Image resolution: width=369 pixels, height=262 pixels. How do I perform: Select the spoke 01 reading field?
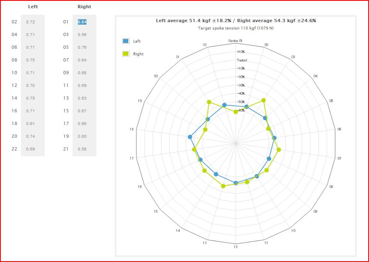tap(82, 22)
